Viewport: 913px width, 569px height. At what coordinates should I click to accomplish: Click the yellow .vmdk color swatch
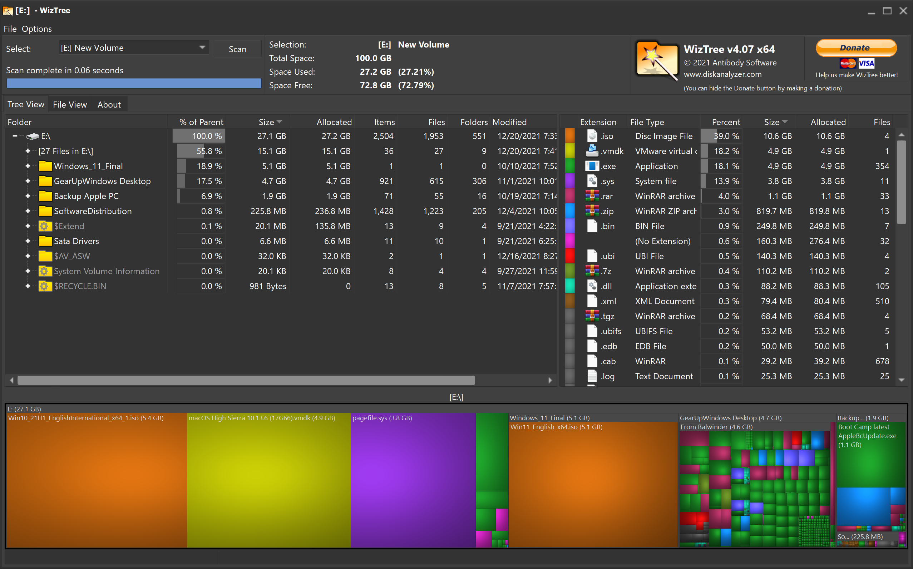[570, 151]
